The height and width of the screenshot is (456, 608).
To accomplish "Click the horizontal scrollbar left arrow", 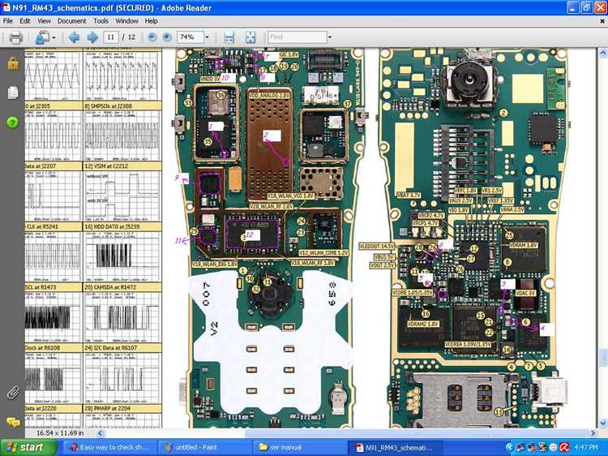I will pos(100,432).
